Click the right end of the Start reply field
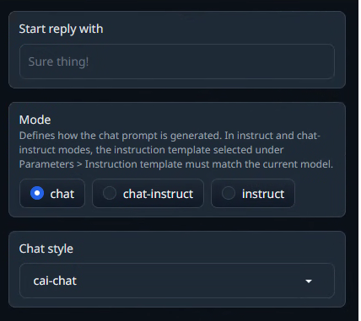Viewport: 361px width, 321px height. [323, 62]
